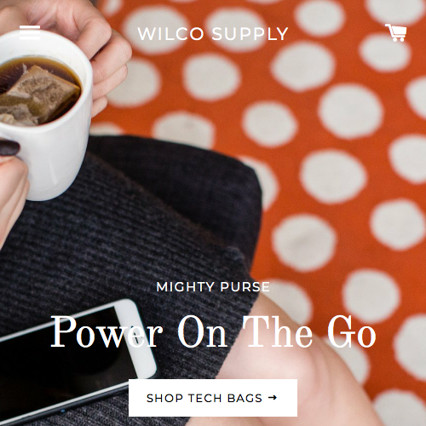The height and width of the screenshot is (426, 426).
Task: Click the Shop Tech Bags button
Action: coord(213,398)
